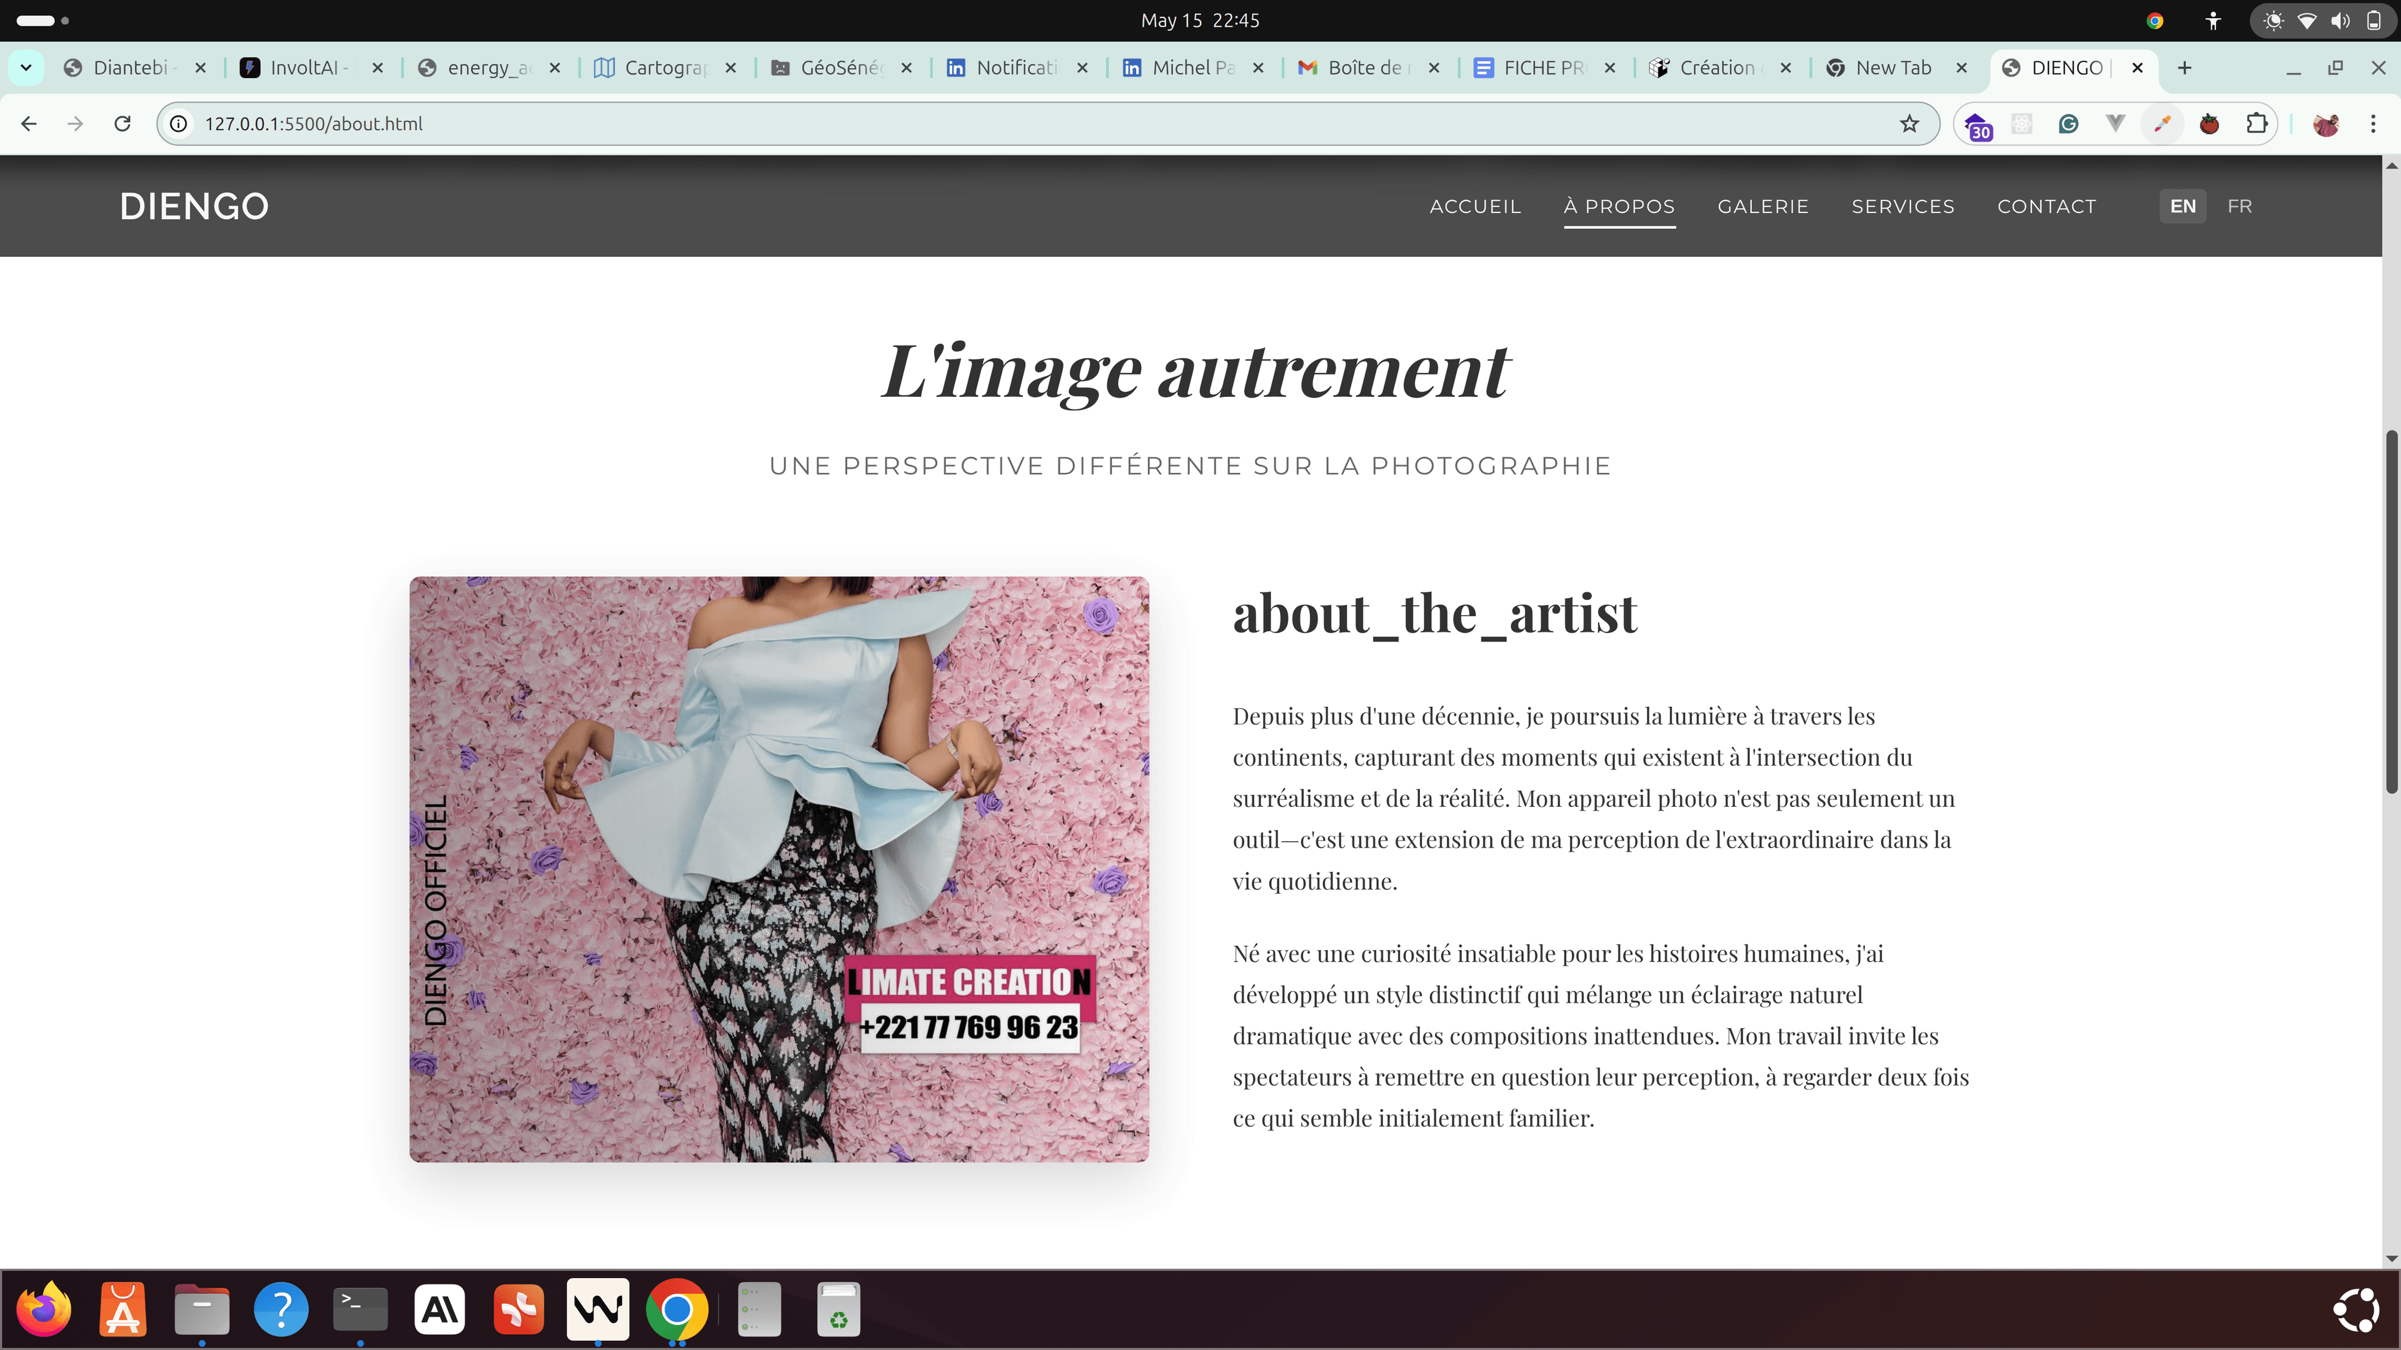The image size is (2401, 1350).
Task: Switch to the Cartographie tab
Action: coord(663,68)
